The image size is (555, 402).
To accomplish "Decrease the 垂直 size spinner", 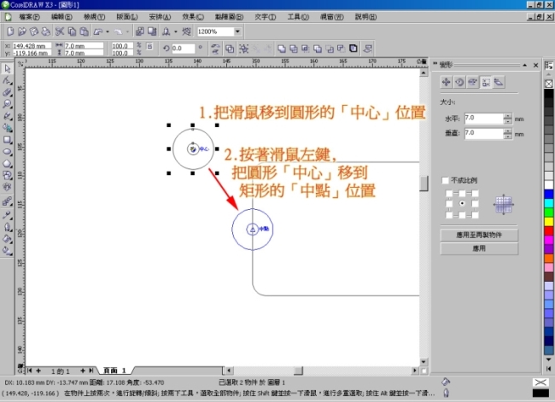I will point(507,137).
